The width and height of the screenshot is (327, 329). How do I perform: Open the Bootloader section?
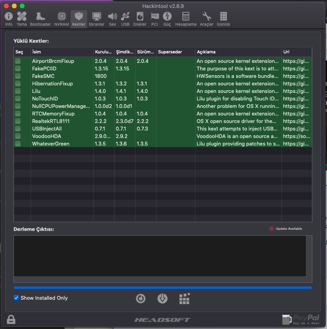(40, 19)
